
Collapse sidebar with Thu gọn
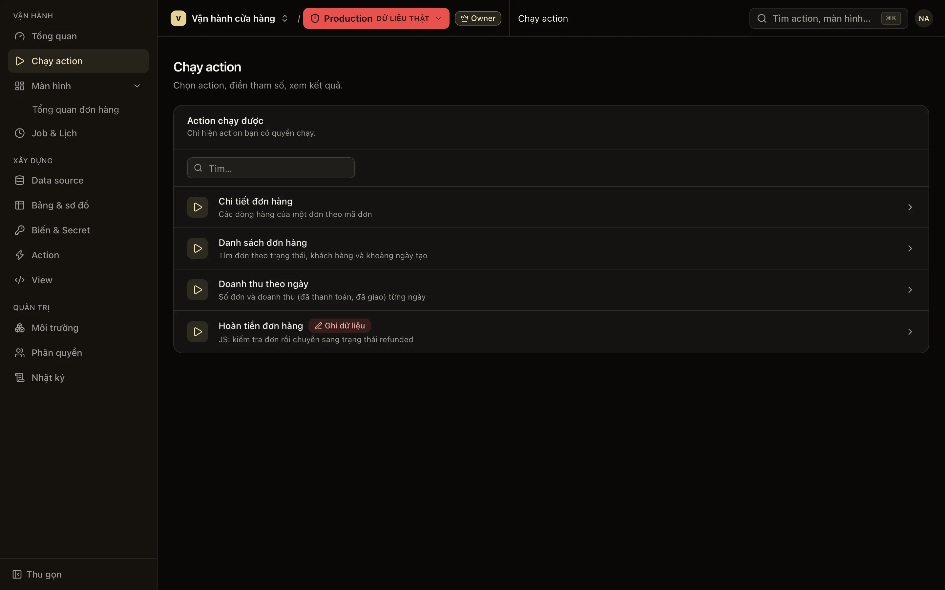coord(37,574)
